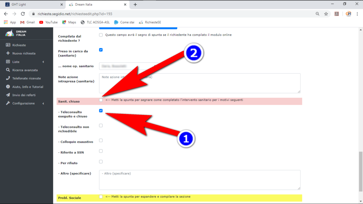Image resolution: width=363 pixels, height=204 pixels.
Task: Expand the Configurazione sidebar menu
Action: 25,103
